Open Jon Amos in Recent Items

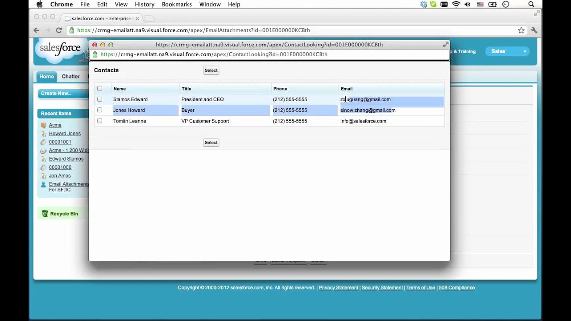[x=60, y=176]
